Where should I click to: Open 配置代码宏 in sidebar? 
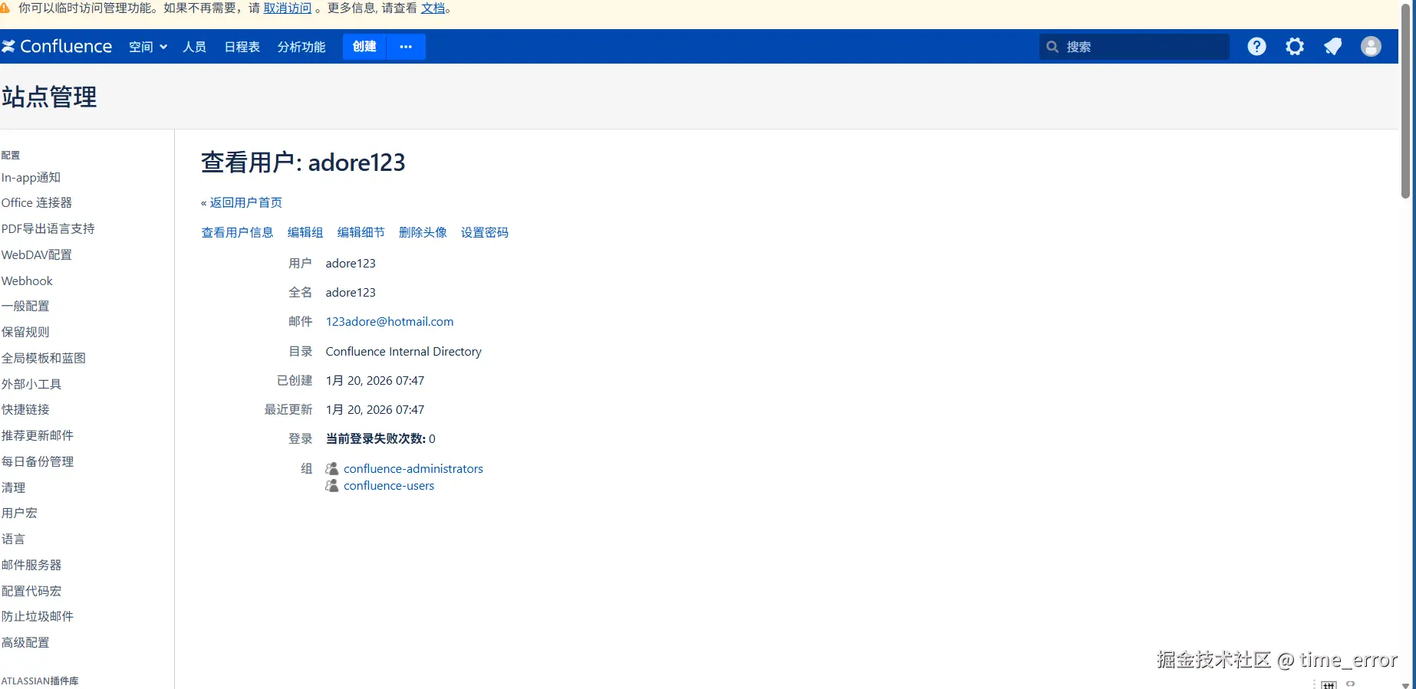point(31,591)
